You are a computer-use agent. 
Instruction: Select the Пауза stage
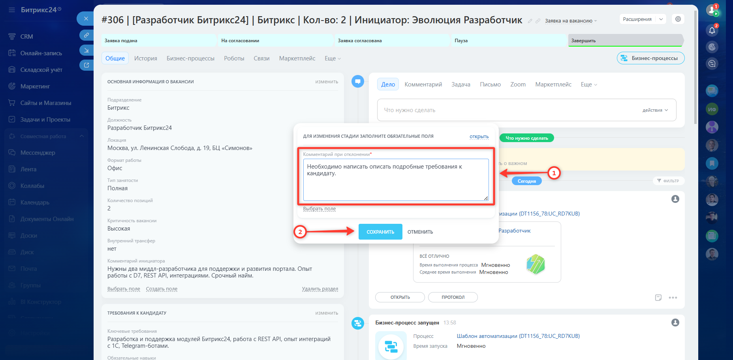pos(509,40)
